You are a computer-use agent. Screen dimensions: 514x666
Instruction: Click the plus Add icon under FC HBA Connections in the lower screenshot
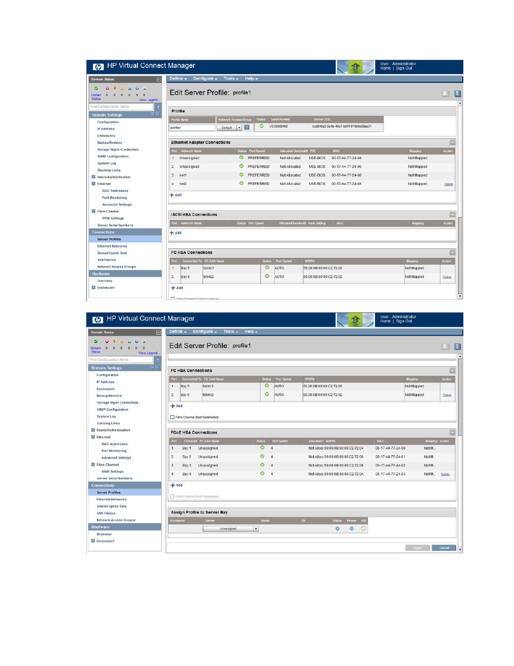click(x=173, y=406)
